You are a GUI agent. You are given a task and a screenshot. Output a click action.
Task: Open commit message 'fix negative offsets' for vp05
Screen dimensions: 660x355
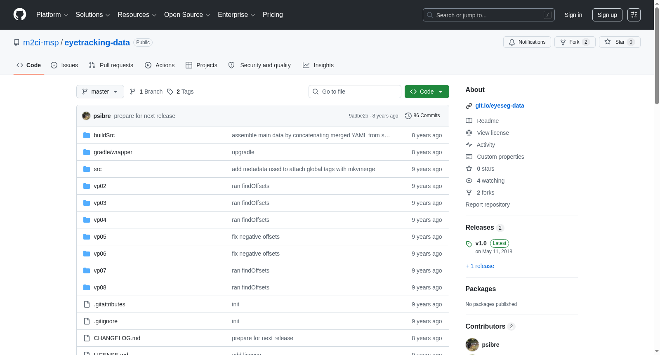[256, 237]
